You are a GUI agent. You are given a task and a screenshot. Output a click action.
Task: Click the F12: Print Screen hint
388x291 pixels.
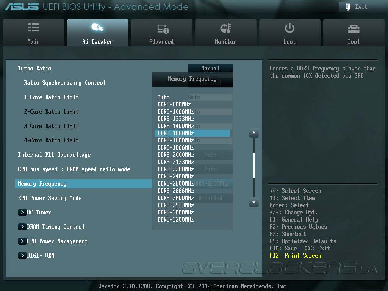click(296, 255)
